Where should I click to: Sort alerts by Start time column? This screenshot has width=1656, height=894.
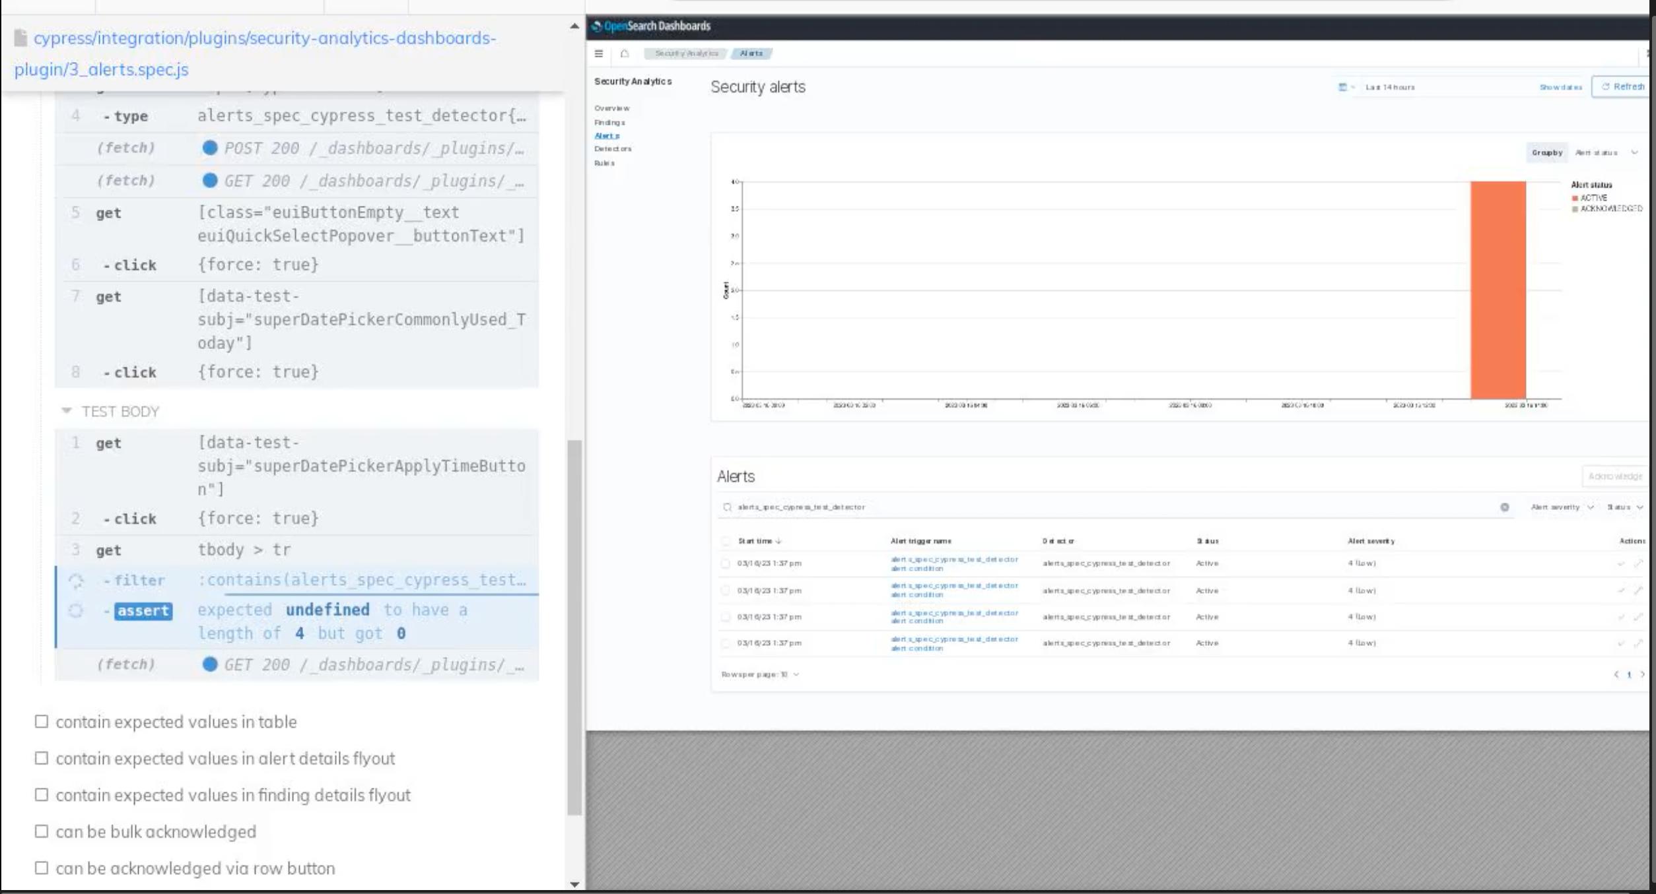(759, 541)
